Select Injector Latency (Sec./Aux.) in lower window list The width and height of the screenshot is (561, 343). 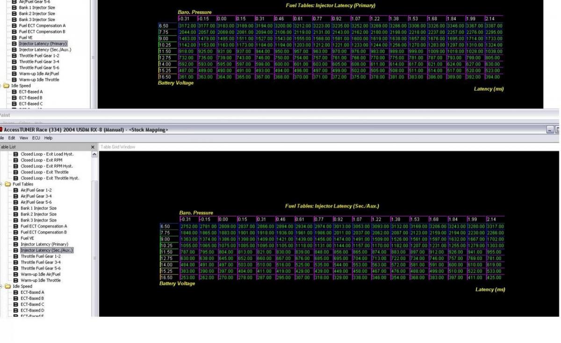tap(47, 250)
